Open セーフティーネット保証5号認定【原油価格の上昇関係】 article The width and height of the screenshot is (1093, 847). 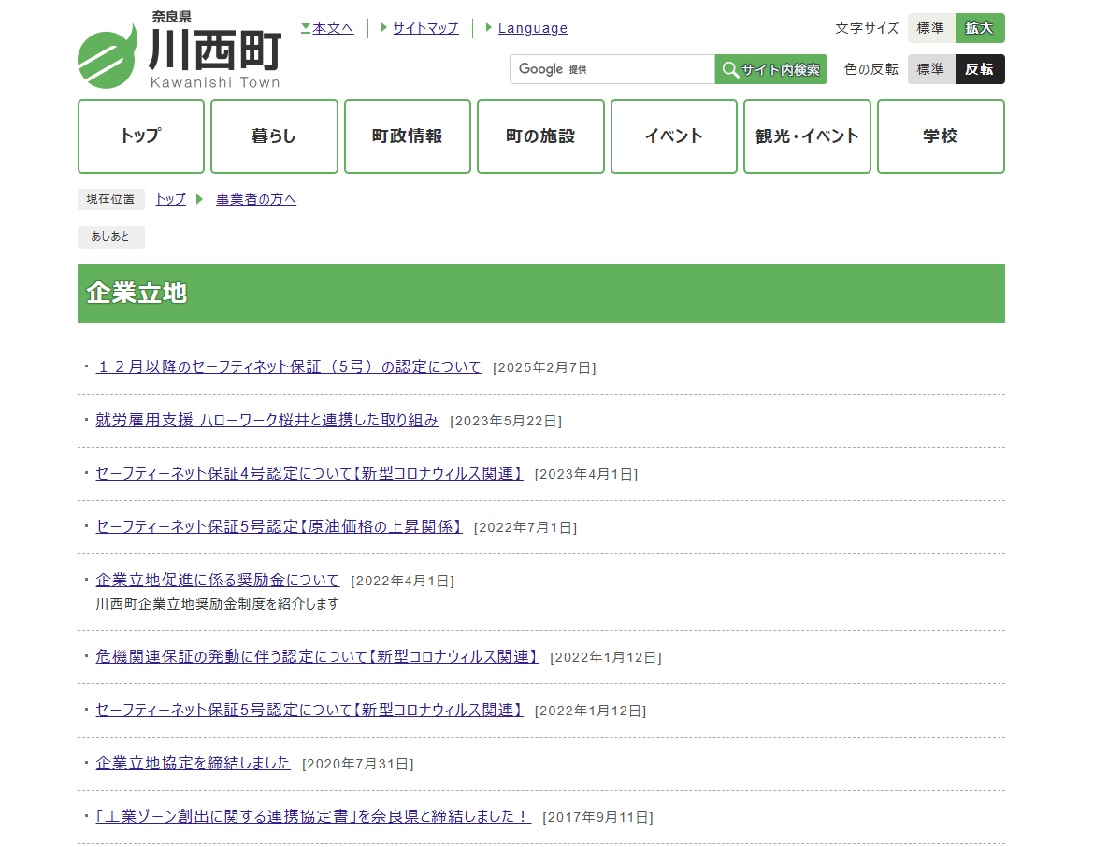pos(279,526)
